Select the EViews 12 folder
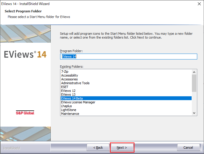204x154 pixels. (126, 91)
